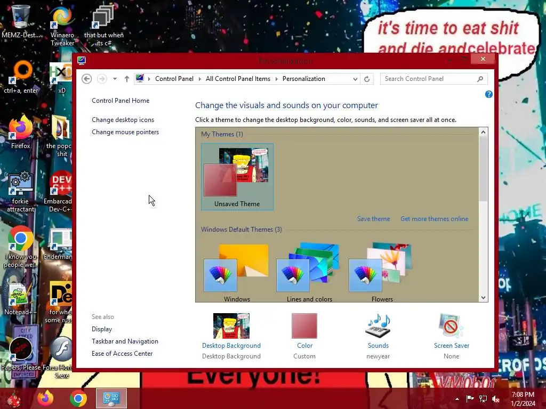Open the Screen Saver settings icon

coord(451,326)
